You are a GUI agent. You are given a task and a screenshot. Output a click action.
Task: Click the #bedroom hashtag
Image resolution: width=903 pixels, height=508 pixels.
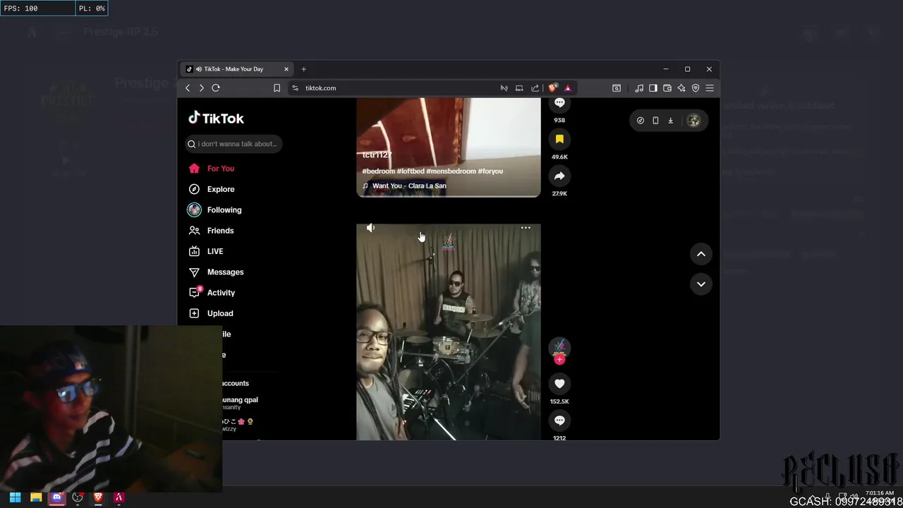click(378, 171)
